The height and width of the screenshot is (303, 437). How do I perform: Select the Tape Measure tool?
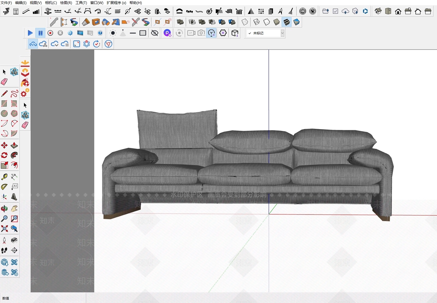coord(4,177)
